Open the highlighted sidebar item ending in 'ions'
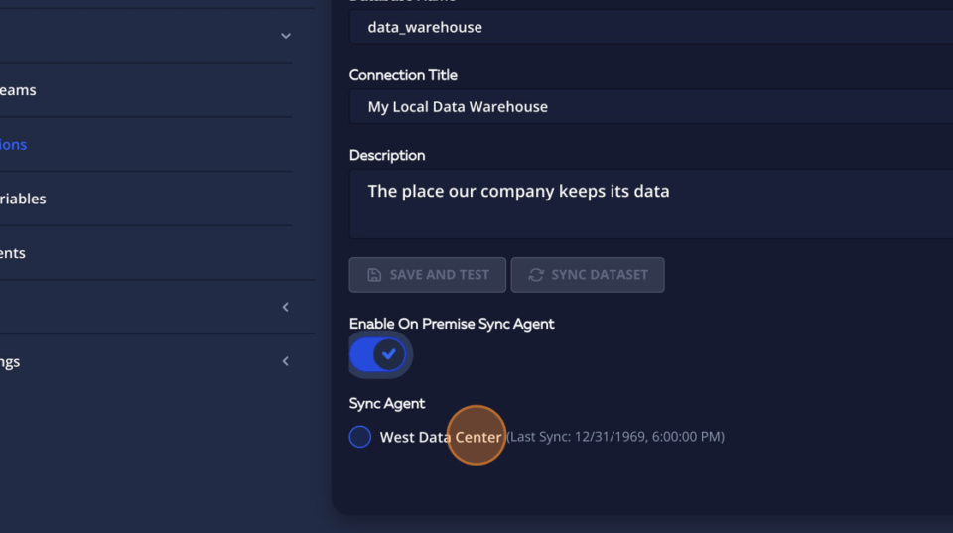 point(14,145)
